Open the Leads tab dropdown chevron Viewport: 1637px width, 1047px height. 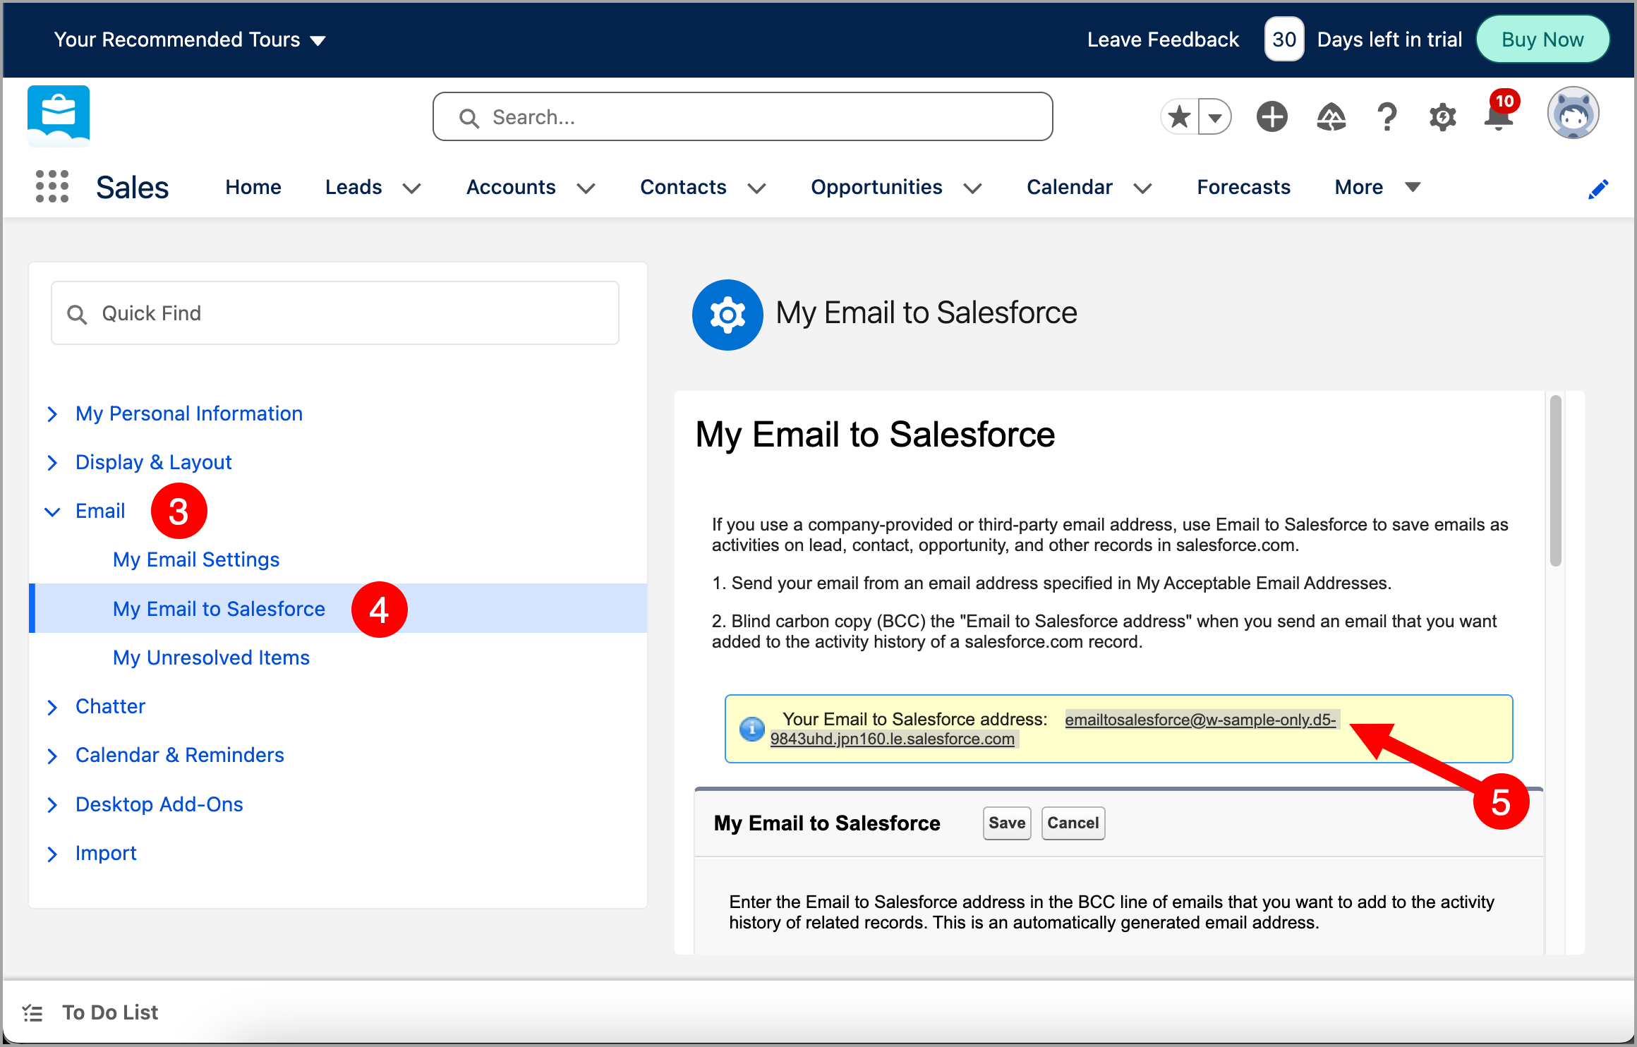(x=411, y=188)
